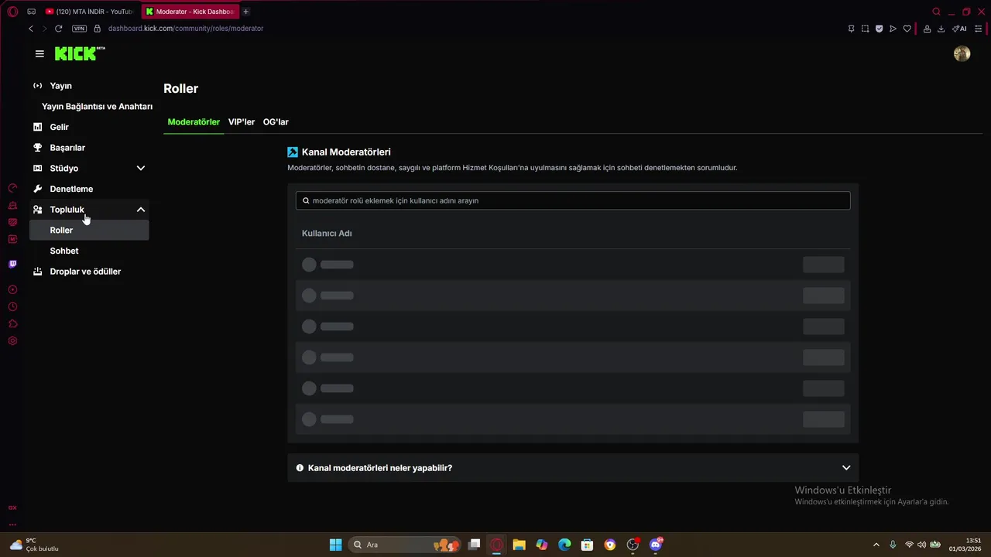The image size is (991, 557).
Task: Open history clock icon in Opera sidebar
Action: (x=12, y=306)
